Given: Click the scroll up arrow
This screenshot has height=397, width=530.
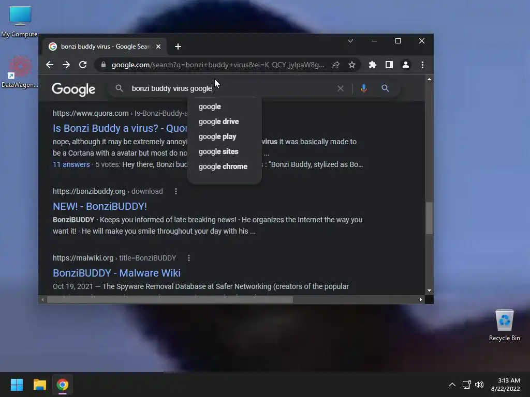Looking at the screenshot, I should (429, 79).
